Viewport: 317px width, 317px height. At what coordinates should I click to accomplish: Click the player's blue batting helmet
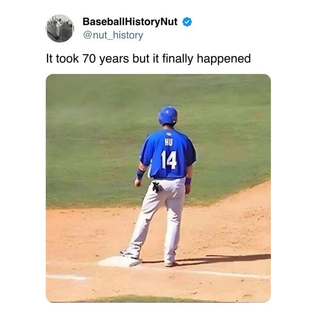168,115
